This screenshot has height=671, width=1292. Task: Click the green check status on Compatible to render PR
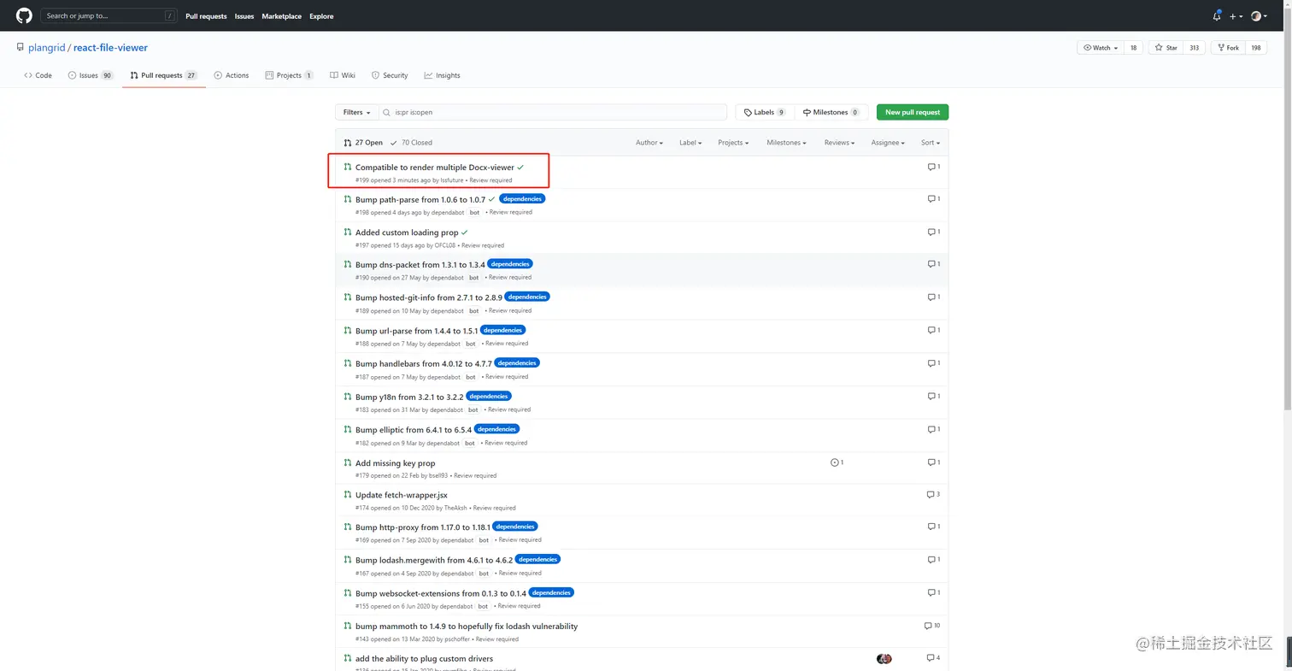tap(520, 167)
